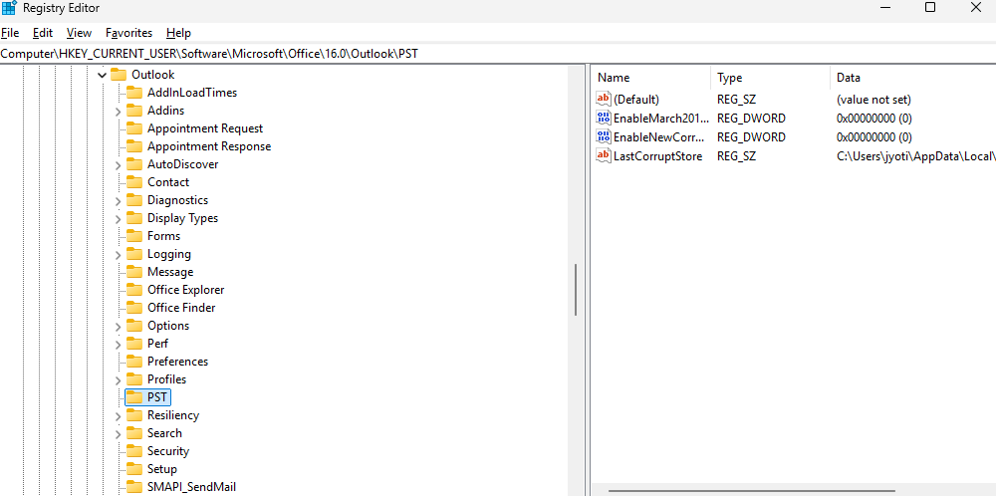Click the Message folder icon
Screen dimensions: 996x496
tap(134, 272)
